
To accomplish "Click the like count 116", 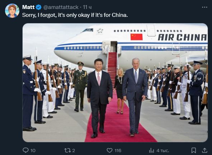I will (118, 151).
